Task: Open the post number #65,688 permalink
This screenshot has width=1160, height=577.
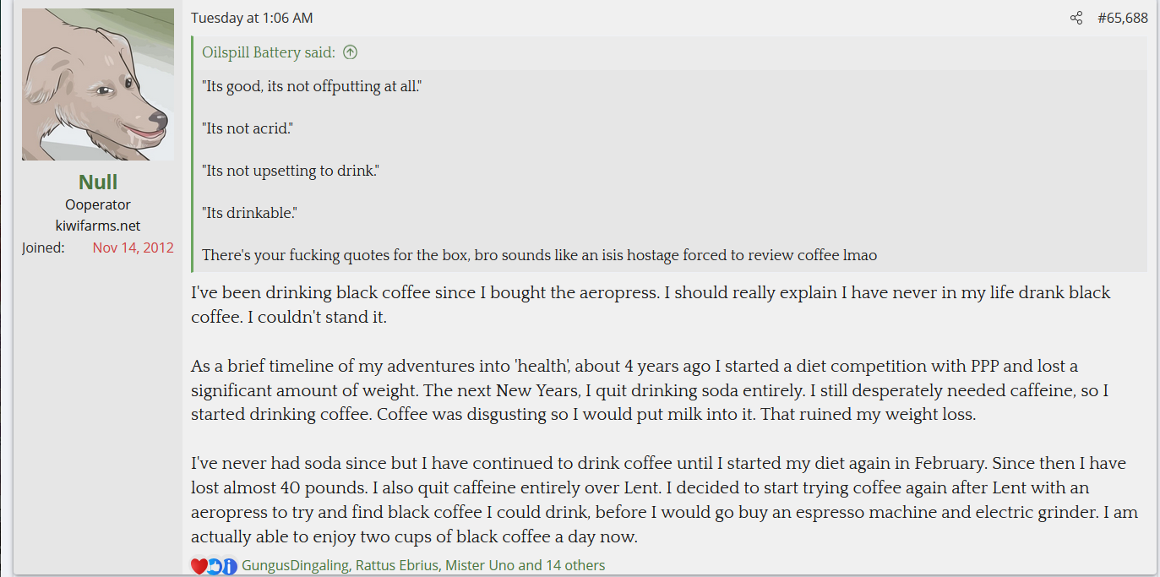Action: pos(1122,18)
